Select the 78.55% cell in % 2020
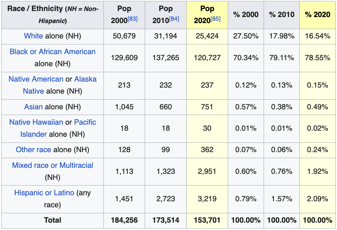Image resolution: width=337 pixels, height=230 pixels. coord(317,57)
